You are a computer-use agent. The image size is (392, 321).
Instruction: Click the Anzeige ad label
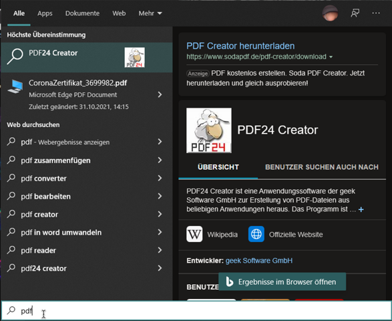click(x=198, y=74)
